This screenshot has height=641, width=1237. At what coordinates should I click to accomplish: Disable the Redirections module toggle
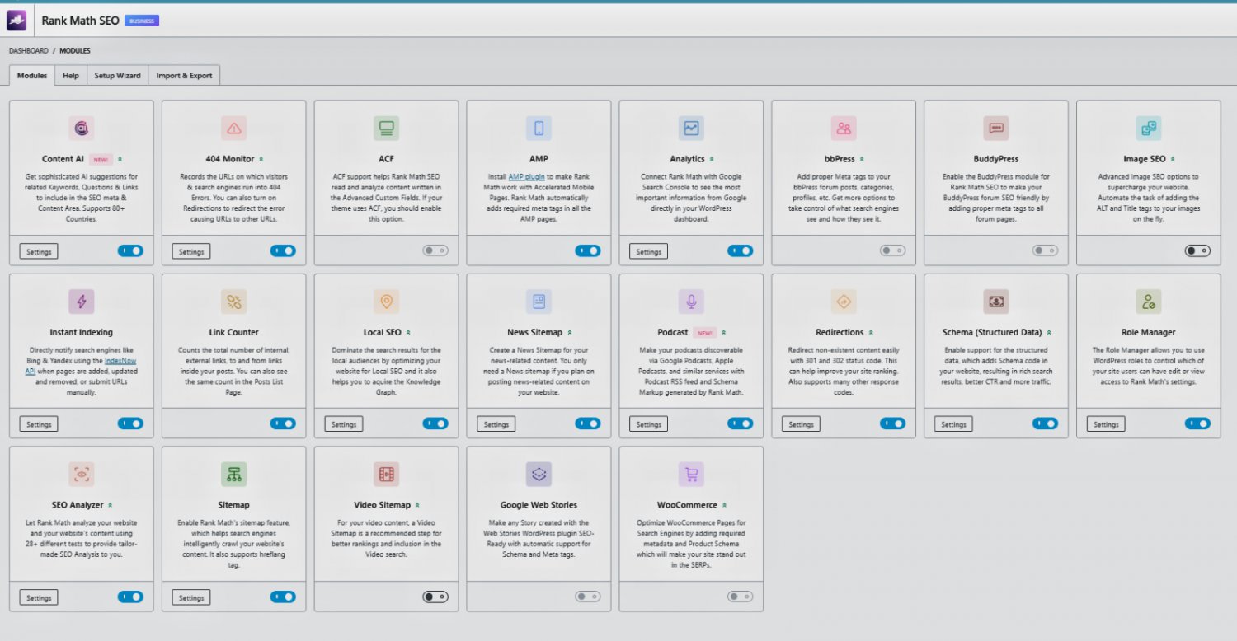(x=892, y=423)
